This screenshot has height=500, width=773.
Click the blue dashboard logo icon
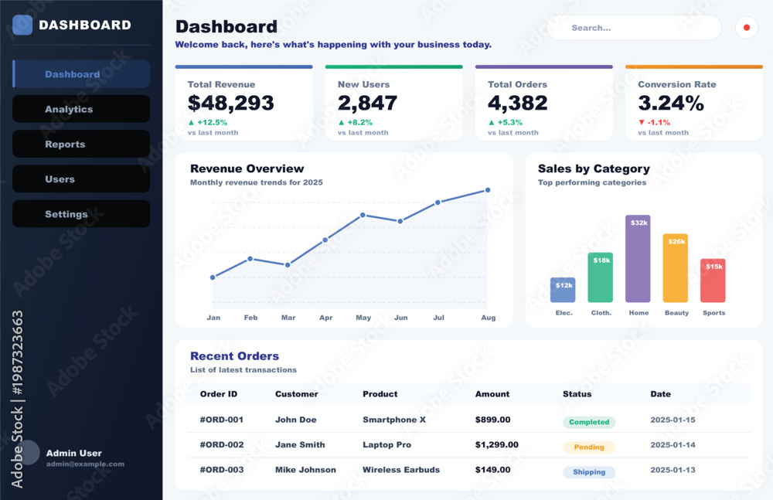coord(22,25)
